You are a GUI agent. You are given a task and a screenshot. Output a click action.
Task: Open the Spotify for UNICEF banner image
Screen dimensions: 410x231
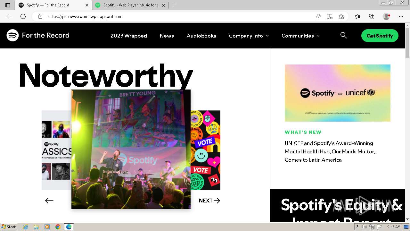(338, 93)
